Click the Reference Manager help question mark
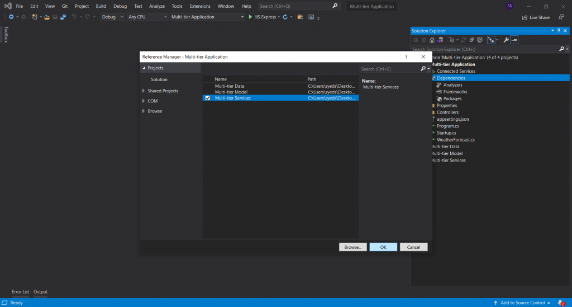 pyautogui.click(x=406, y=56)
